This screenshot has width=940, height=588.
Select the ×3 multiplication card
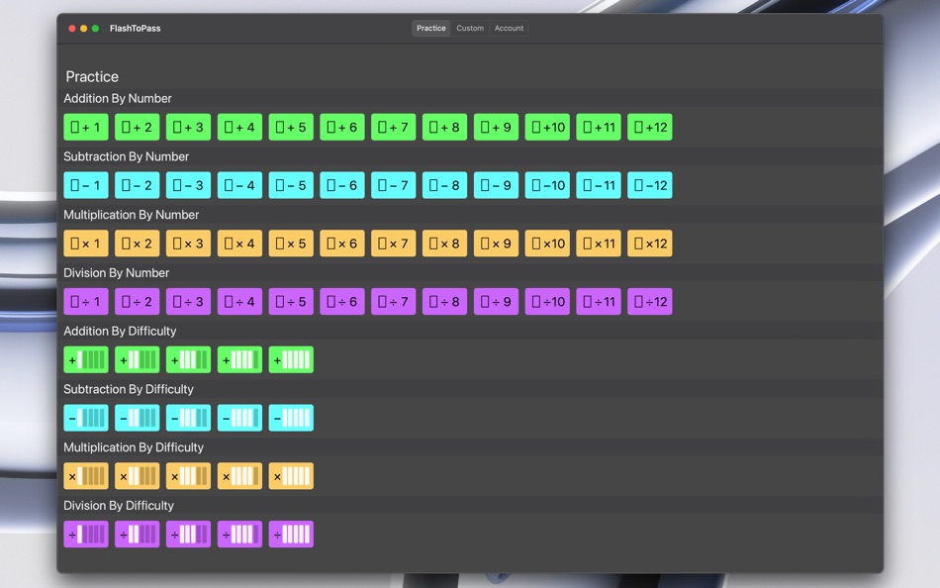[188, 244]
